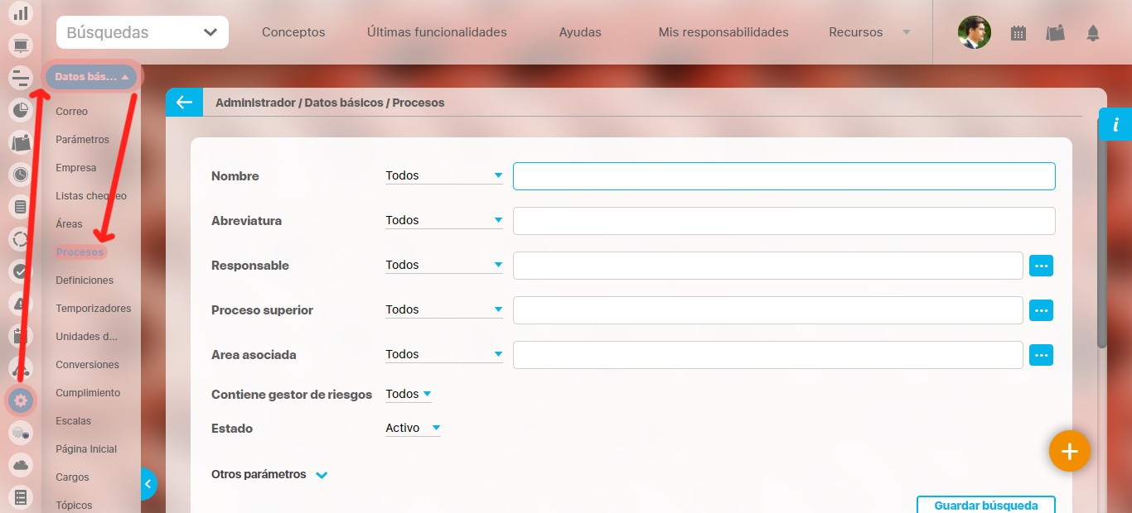Screen dimensions: 1132x513
Task: Open the pie chart sidebar icon
Action: pyautogui.click(x=21, y=110)
